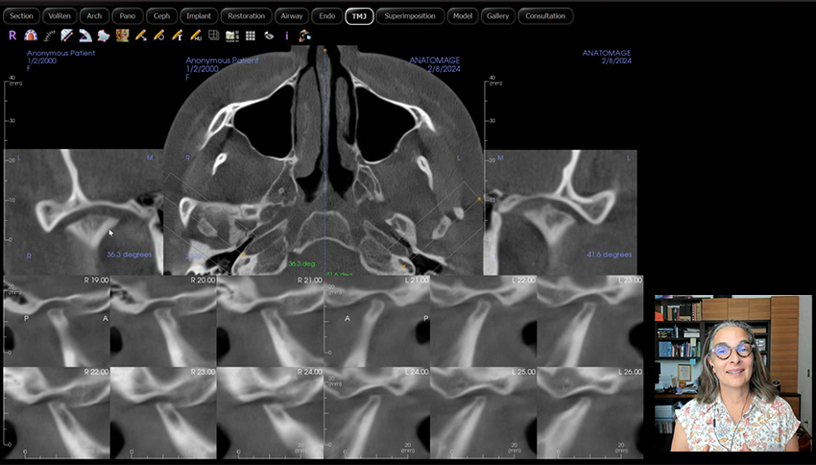
Task: Click the L 25.00 sagittal slice
Action: click(484, 413)
